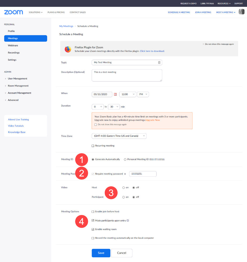The image size is (247, 262).
Task: Open Video Tutorials link
Action: (16, 126)
